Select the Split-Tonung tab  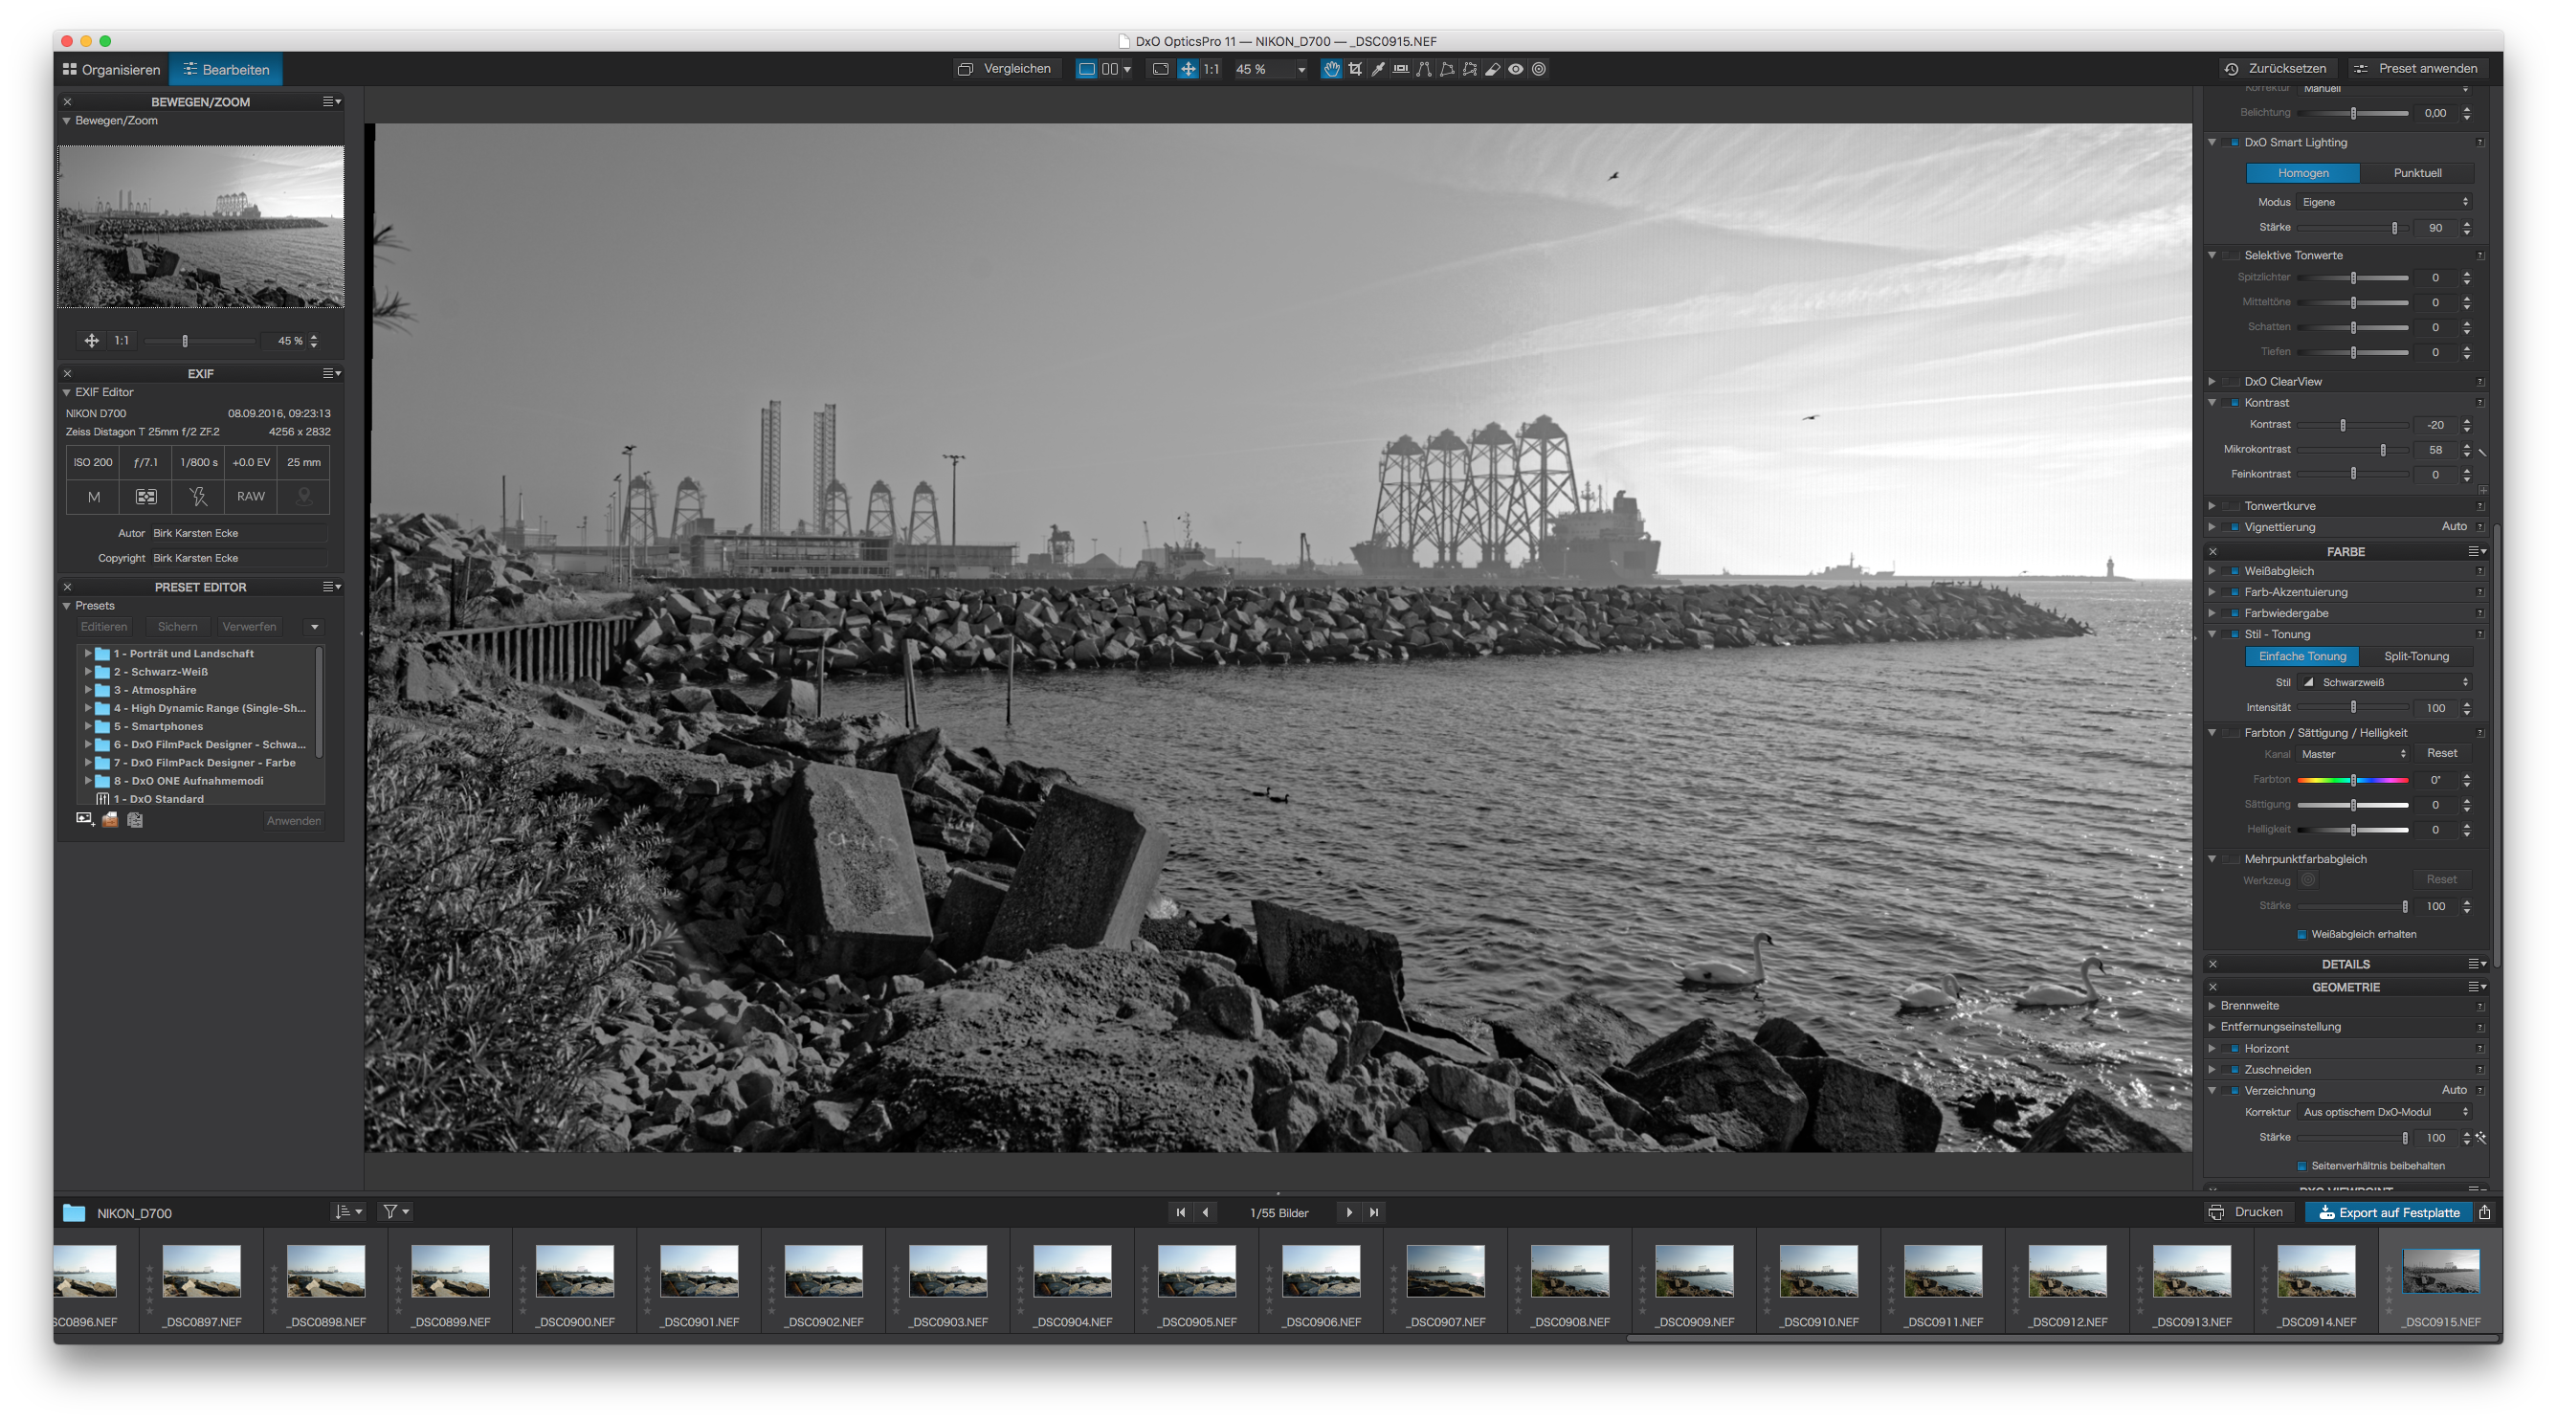pos(2416,657)
